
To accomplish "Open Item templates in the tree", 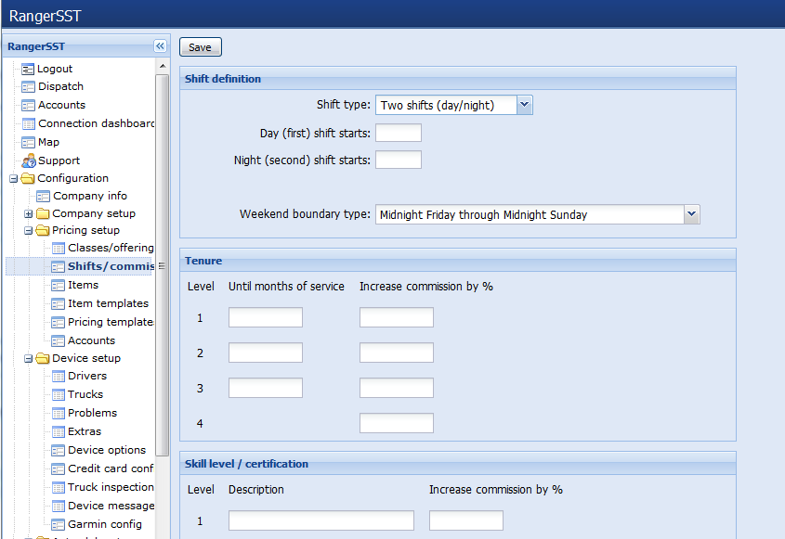I will pos(107,303).
